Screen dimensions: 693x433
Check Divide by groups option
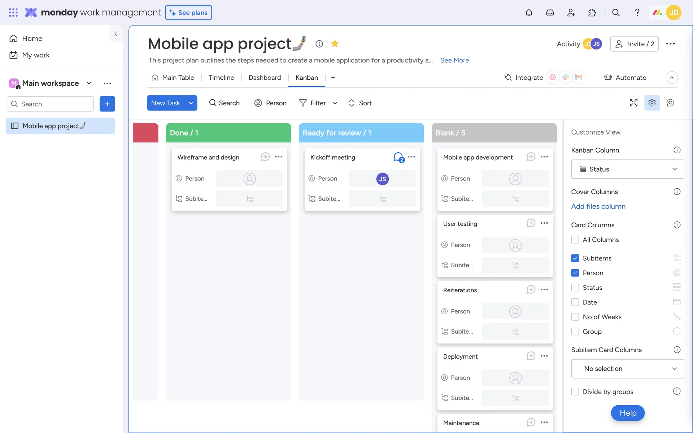coord(575,392)
